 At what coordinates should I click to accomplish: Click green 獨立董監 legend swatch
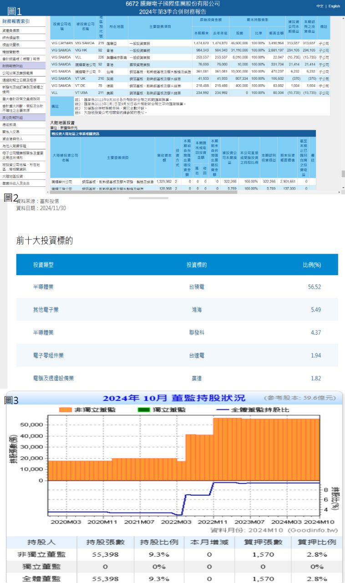pos(143,409)
